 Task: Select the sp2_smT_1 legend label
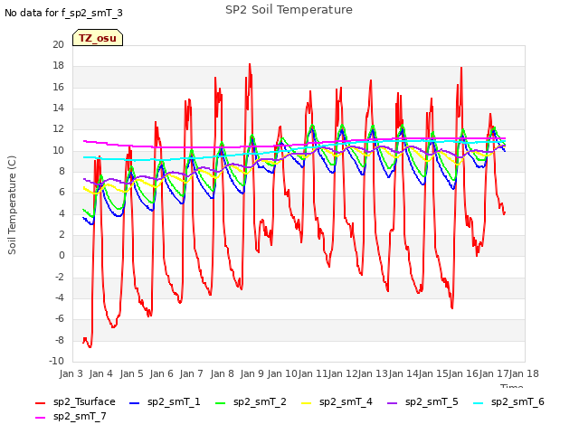click(x=174, y=401)
